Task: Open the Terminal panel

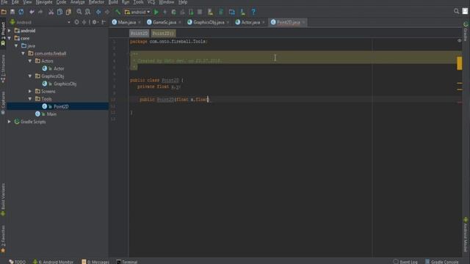Action: click(127, 262)
